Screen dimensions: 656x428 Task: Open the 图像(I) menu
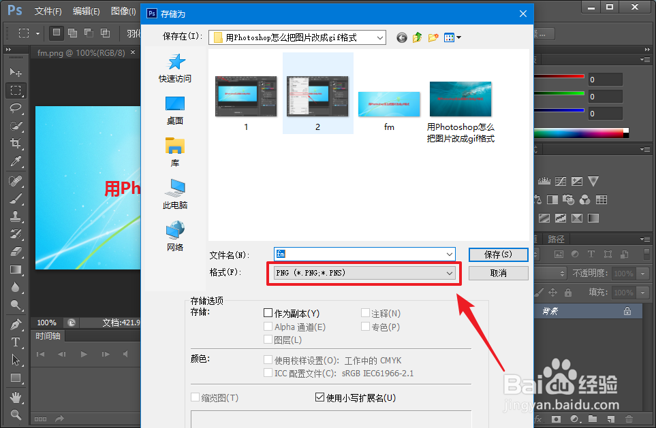click(x=123, y=12)
